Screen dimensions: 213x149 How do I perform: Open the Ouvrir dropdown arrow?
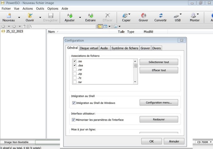pos(40,17)
